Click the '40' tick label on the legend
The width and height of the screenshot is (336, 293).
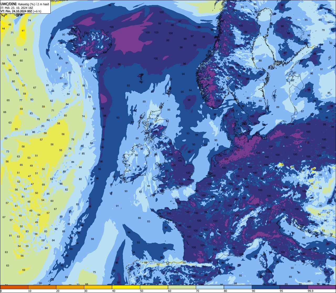click(114, 291)
